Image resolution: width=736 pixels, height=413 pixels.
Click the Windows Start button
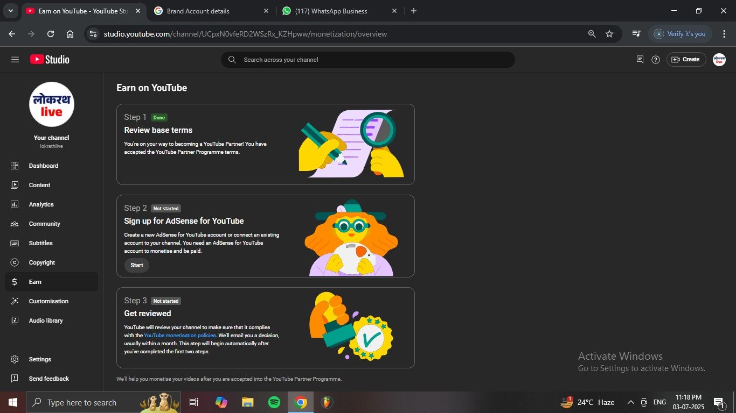[12, 402]
